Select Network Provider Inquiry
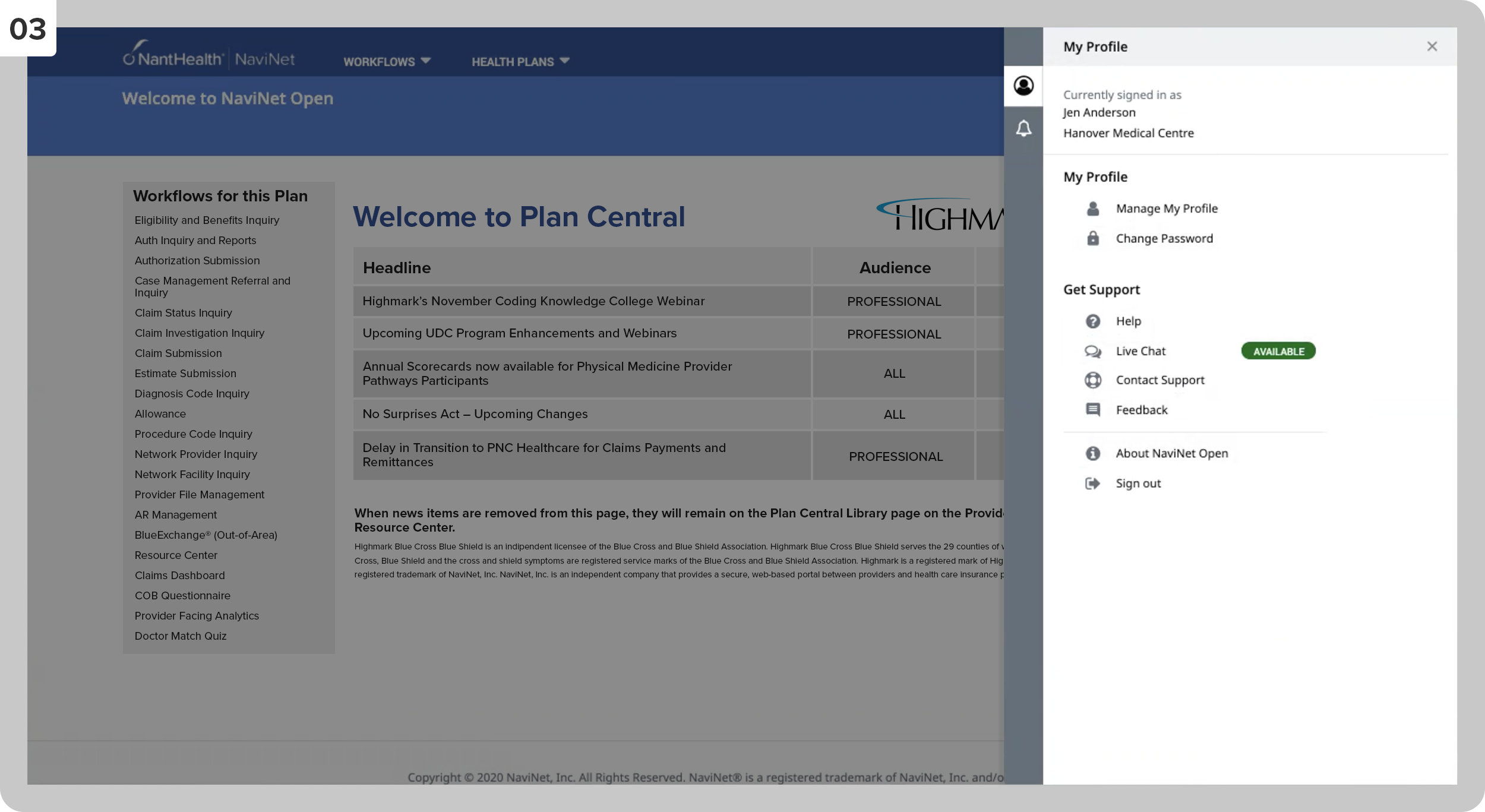Screen dimensions: 1485x812 pos(196,454)
